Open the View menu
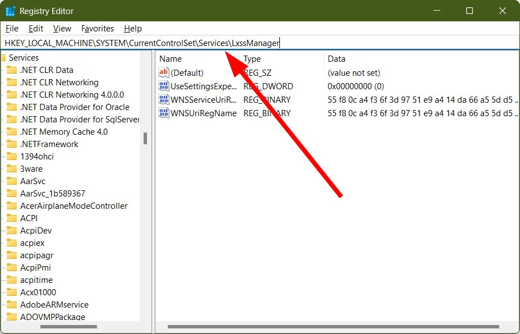 click(62, 28)
